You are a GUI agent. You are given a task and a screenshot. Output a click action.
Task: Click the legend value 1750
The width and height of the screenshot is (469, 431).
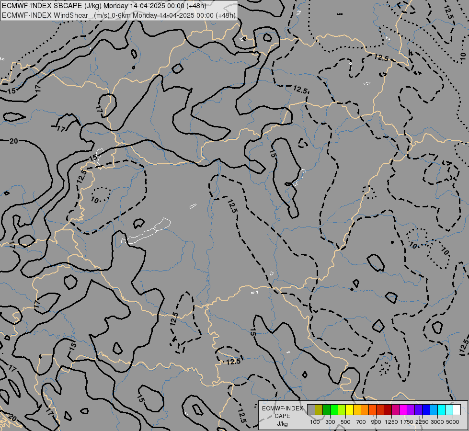407,422
